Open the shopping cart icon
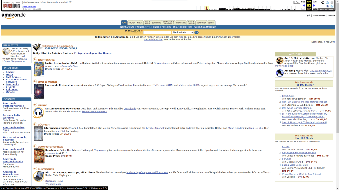 click(308, 16)
